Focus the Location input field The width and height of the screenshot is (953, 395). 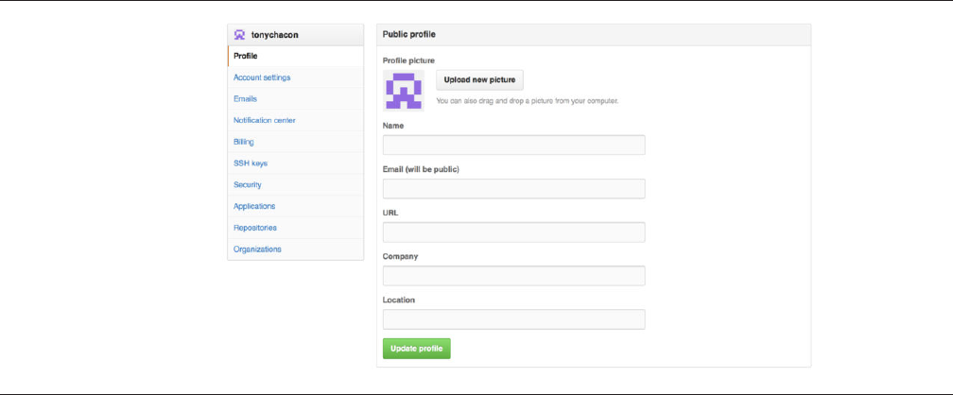pos(513,319)
